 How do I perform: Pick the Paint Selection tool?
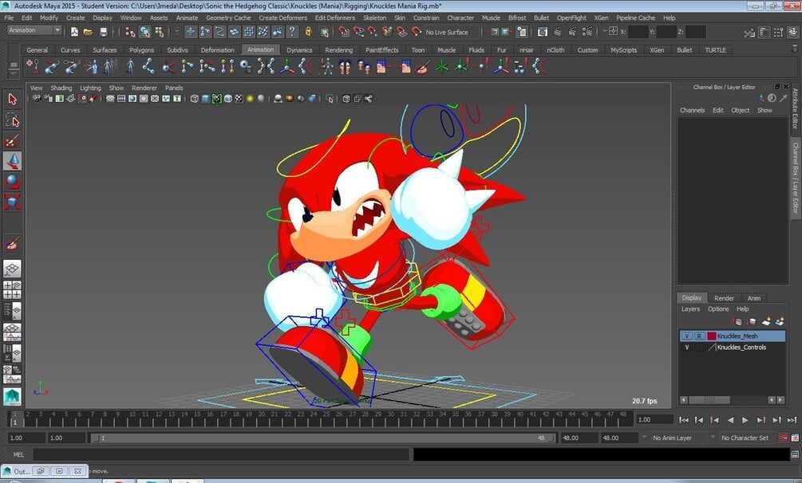[12, 140]
